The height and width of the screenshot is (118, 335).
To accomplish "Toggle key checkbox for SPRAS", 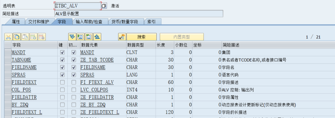I will 62,75.
